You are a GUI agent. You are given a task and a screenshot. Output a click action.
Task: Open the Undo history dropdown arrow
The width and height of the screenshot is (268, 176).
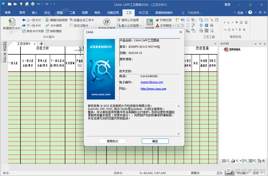[x=42, y=4]
